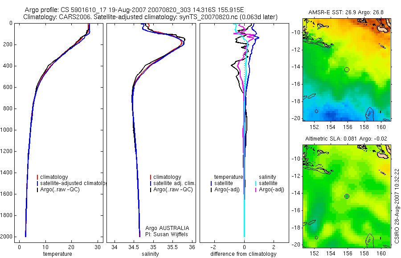The image size is (401, 258).
Task: Click the '600' depth axis tick label
Action: (x=8, y=87)
